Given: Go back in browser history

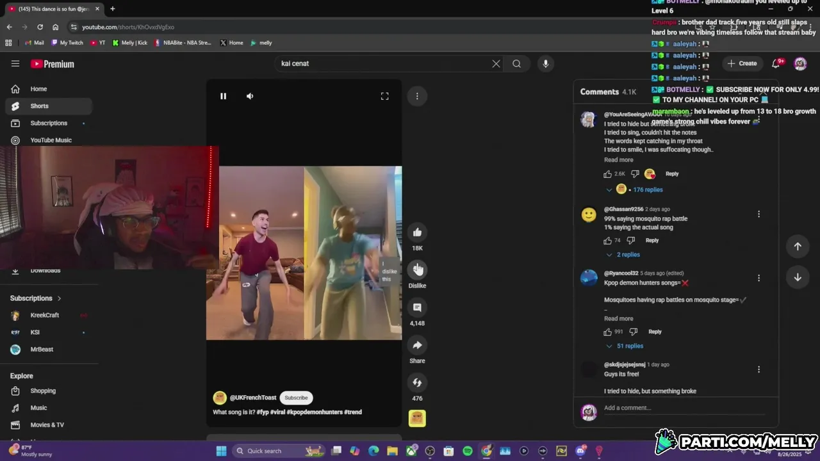Looking at the screenshot, I should [9, 27].
